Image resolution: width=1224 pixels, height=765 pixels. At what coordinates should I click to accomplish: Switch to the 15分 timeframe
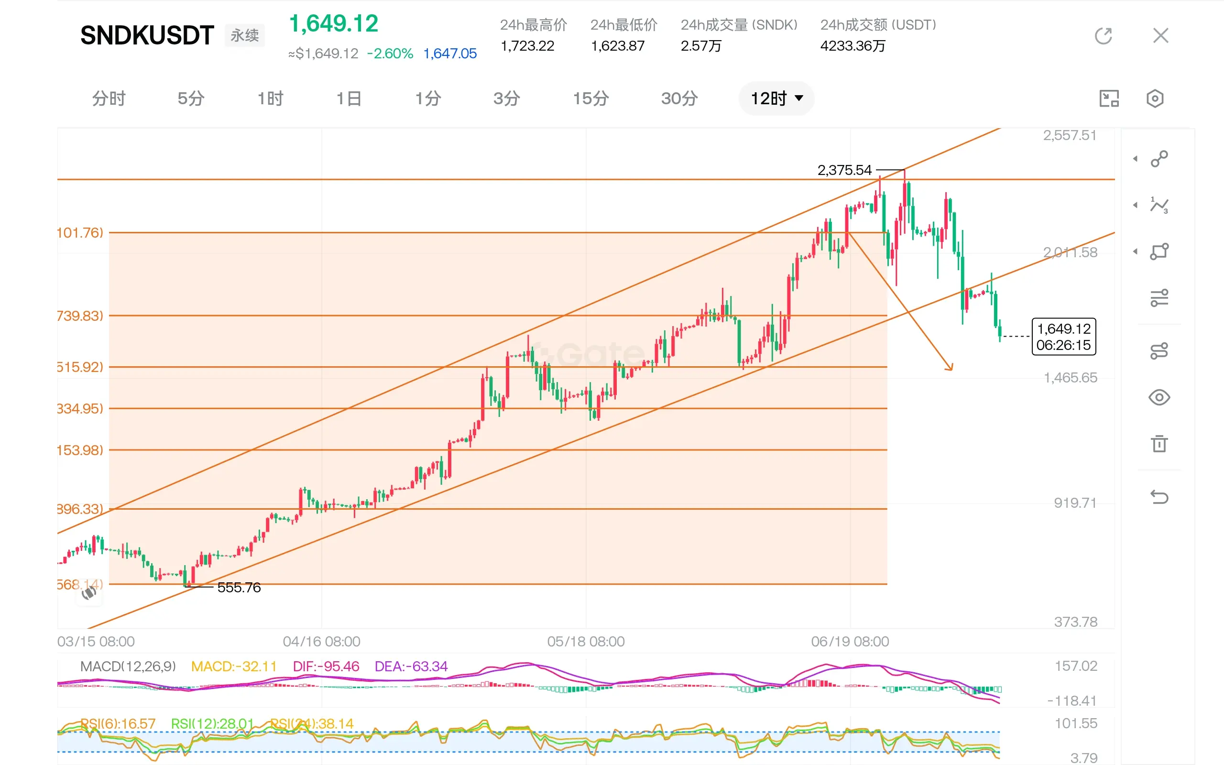tap(590, 98)
